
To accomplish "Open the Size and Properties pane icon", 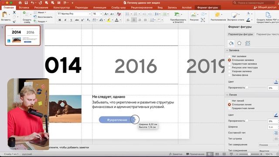I will click(248, 43).
